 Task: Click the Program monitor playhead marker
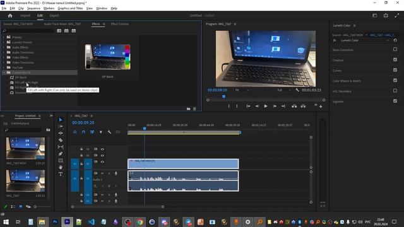(x=224, y=96)
